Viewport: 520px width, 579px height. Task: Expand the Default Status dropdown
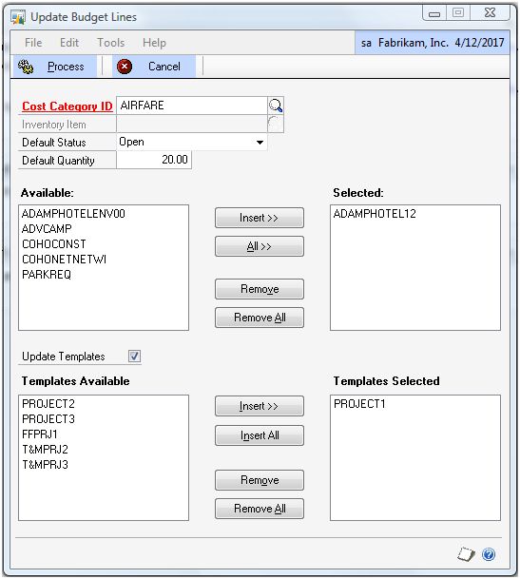(260, 143)
